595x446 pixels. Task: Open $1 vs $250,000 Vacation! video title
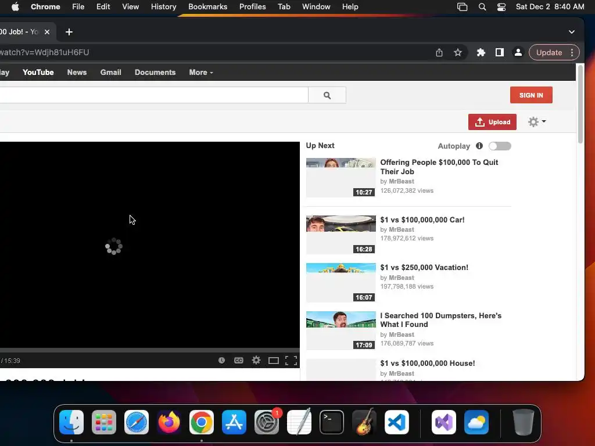point(424,267)
